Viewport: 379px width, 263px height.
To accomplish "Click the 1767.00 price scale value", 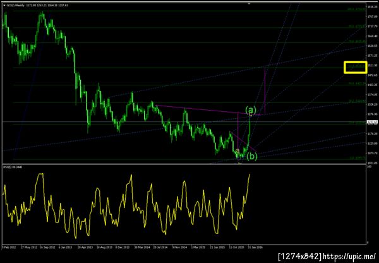I will click(373, 16).
